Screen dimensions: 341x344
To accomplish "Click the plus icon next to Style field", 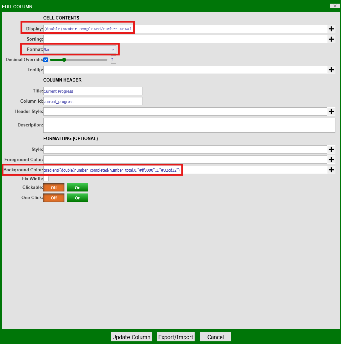I will click(x=331, y=150).
